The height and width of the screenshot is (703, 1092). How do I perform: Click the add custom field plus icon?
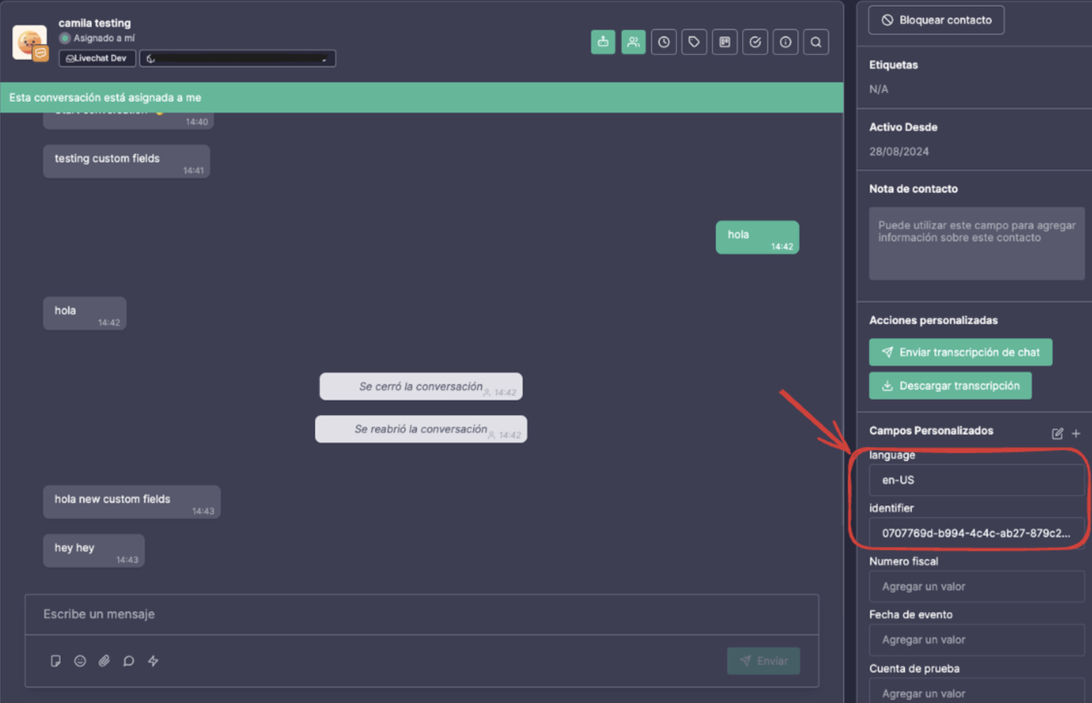point(1075,432)
